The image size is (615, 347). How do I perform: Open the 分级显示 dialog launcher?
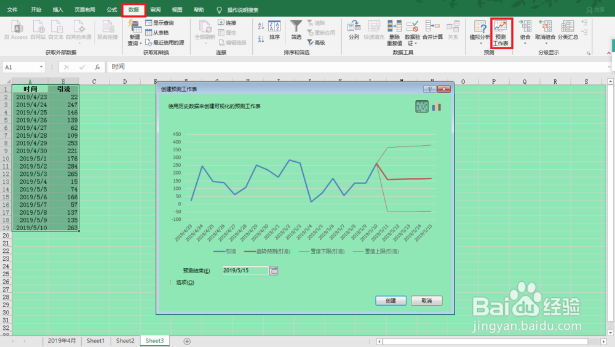(589, 53)
